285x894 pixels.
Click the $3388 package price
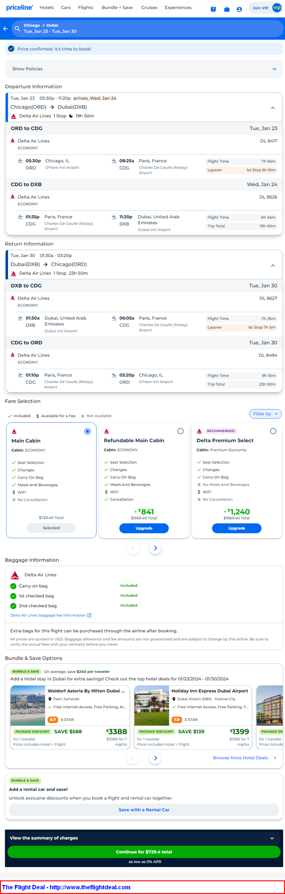pyautogui.click(x=117, y=732)
